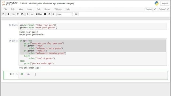
Task: Open the View menu
Action: (x=21, y=9)
